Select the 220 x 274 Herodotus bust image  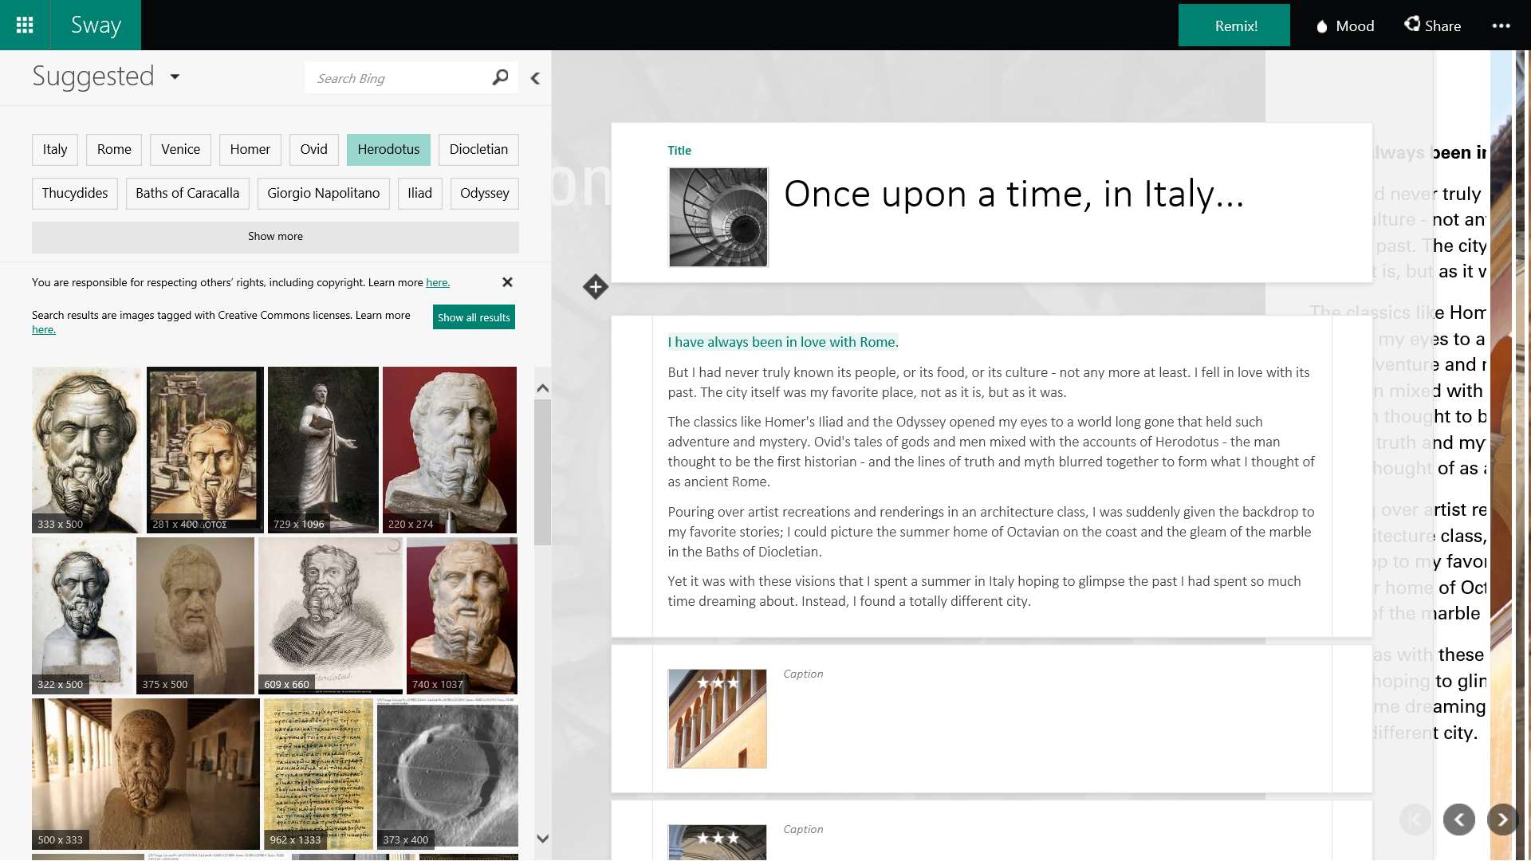click(450, 450)
